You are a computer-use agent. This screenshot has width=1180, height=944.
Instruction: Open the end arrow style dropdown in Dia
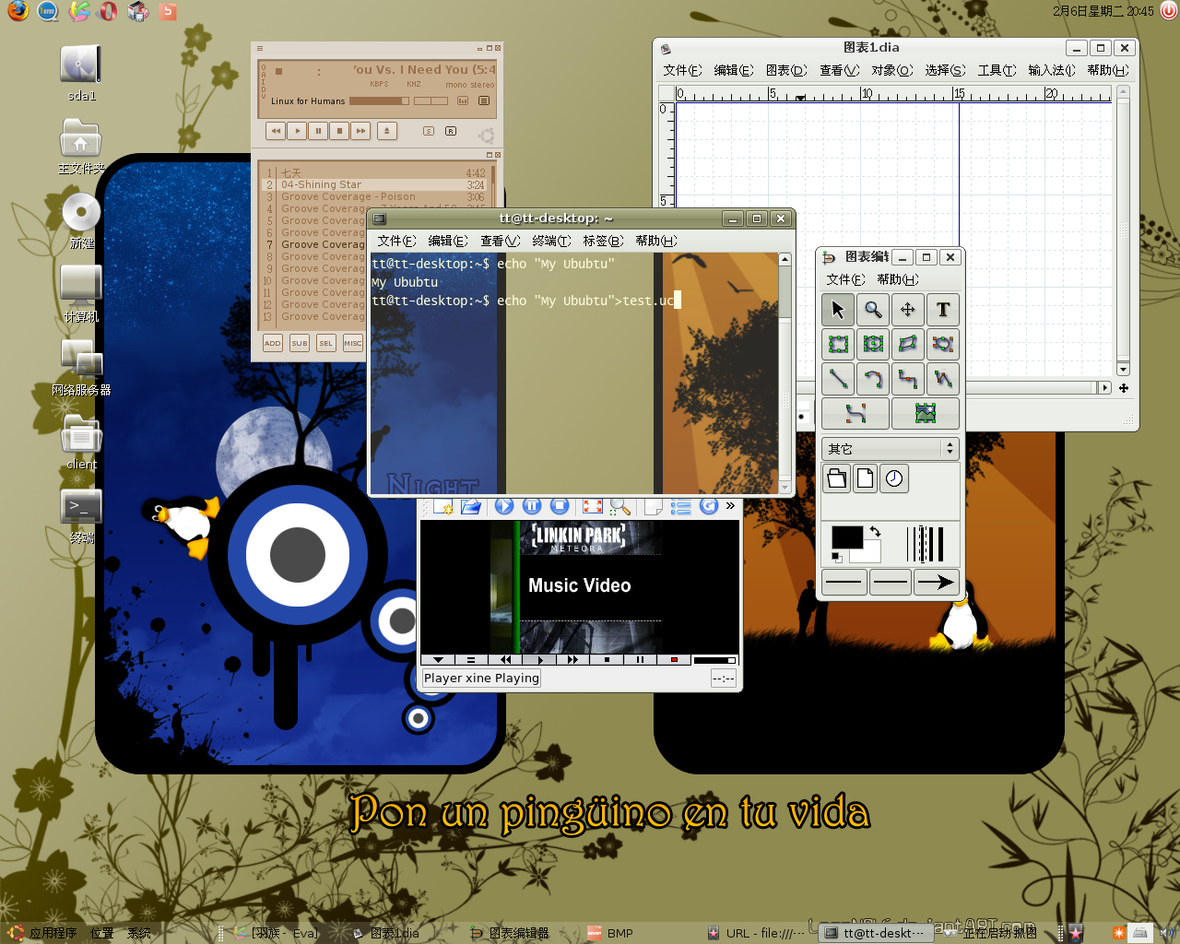(x=936, y=582)
